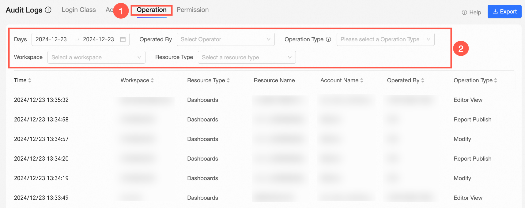Click Editor View in the 13:33:49 row
This screenshot has width=525, height=208.
[468, 198]
